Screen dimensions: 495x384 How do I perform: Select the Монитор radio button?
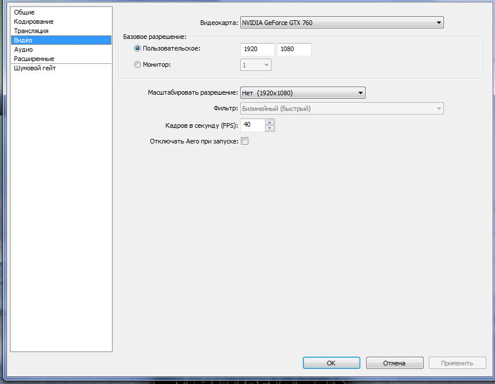(138, 64)
